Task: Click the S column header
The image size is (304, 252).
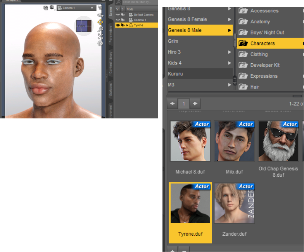Action: [x=123, y=9]
